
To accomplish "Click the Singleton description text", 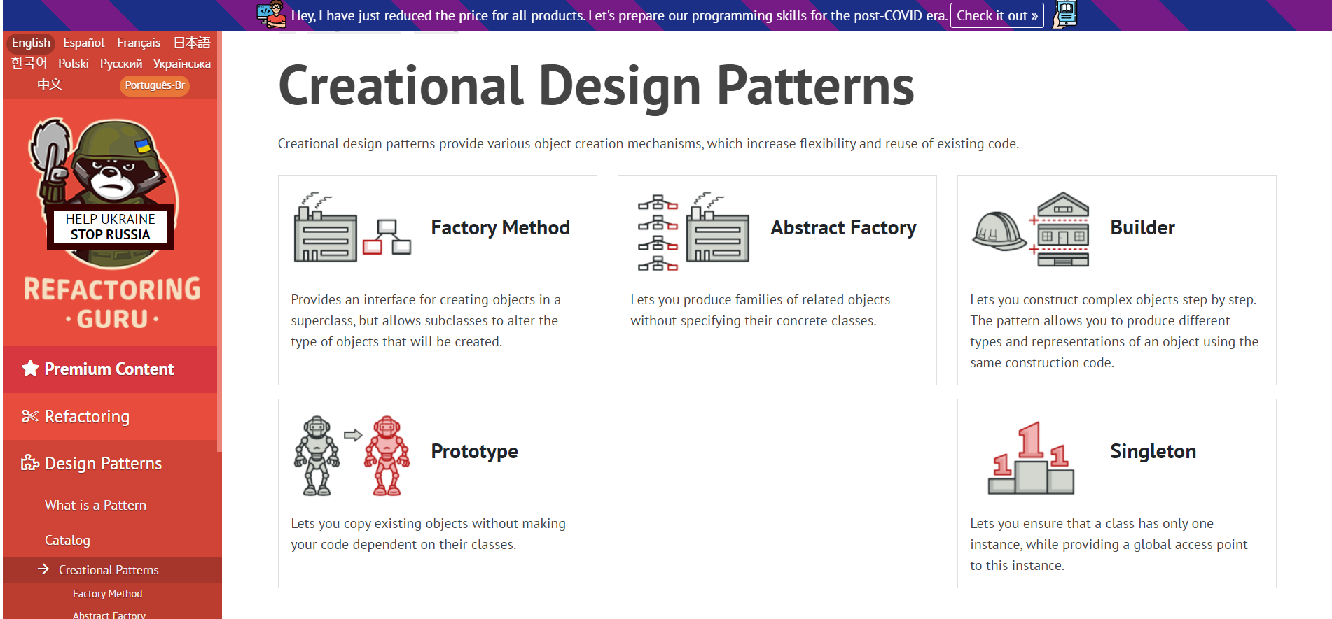I will [x=1109, y=544].
